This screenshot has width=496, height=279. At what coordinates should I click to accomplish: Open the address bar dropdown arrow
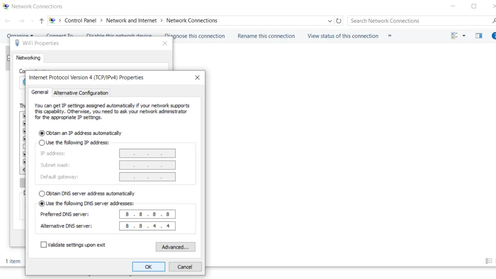330,21
